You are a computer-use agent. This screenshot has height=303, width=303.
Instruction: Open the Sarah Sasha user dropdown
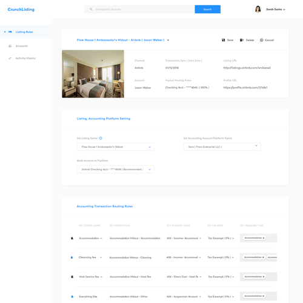[x=276, y=9]
